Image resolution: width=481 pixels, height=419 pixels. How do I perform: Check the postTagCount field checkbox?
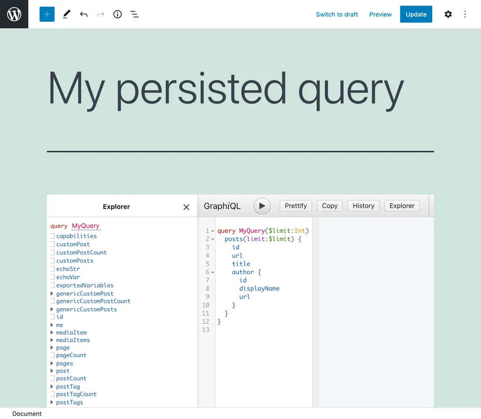pyautogui.click(x=53, y=394)
